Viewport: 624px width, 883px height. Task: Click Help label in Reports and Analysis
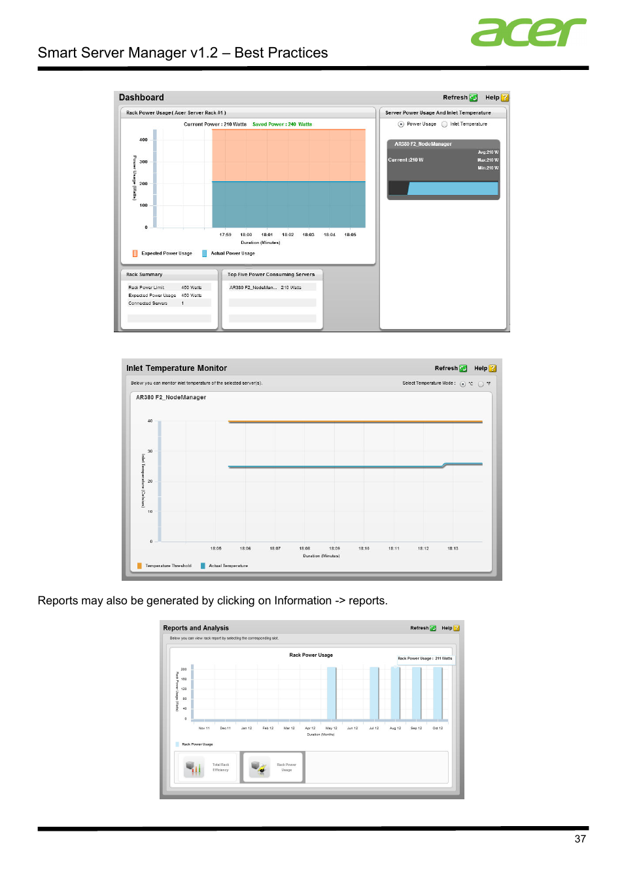447,628
